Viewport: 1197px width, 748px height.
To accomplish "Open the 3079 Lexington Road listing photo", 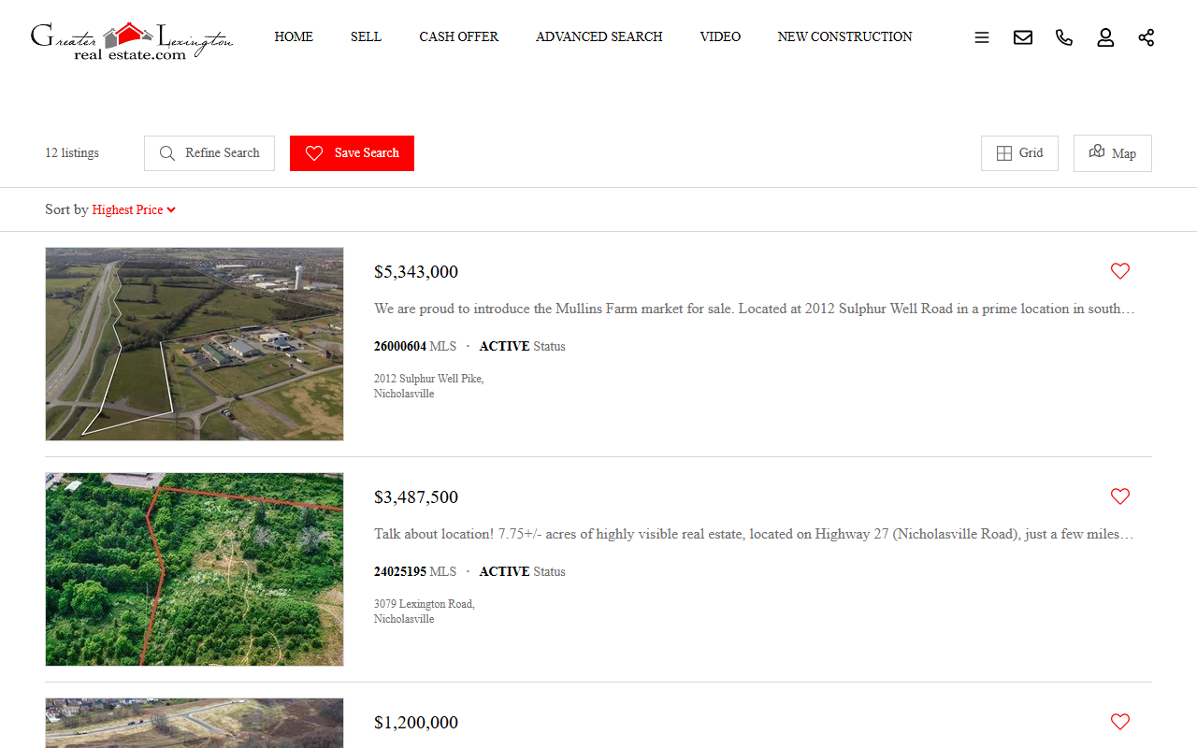I will pyautogui.click(x=195, y=569).
